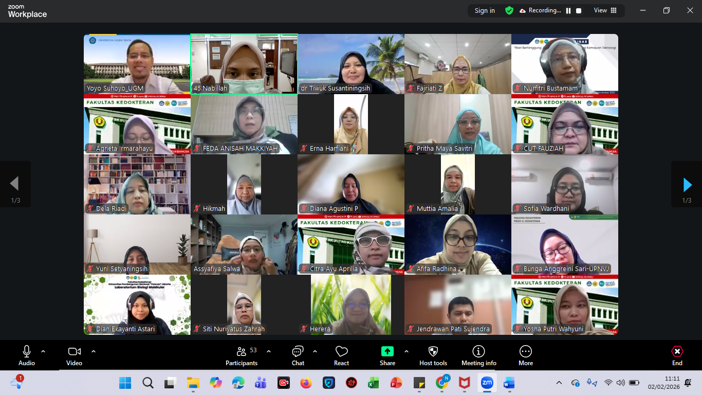
Task: Expand the audio options arrow
Action: [x=43, y=351]
